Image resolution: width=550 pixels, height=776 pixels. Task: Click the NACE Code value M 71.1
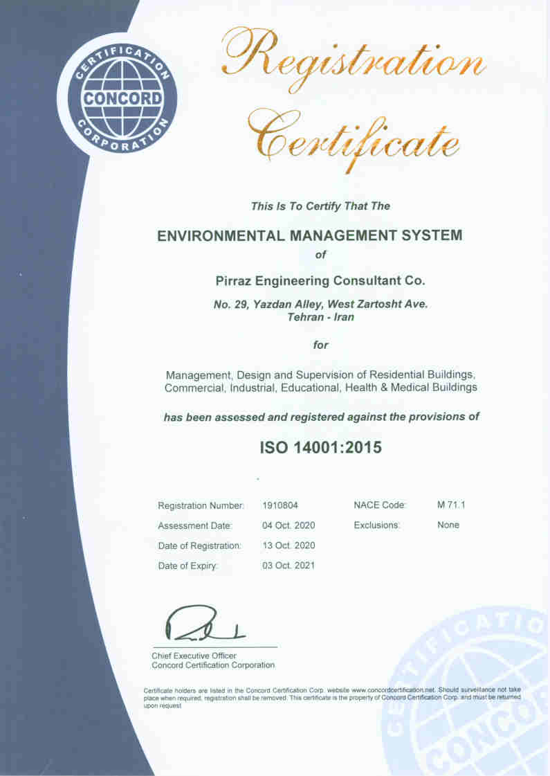[x=451, y=505]
